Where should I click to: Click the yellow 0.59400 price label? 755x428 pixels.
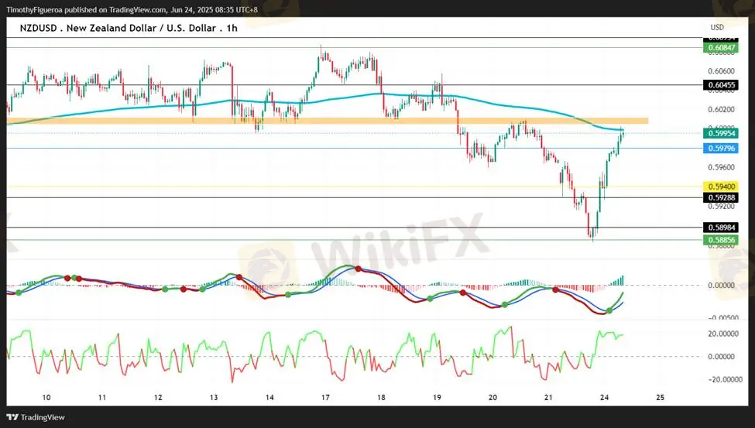click(720, 187)
